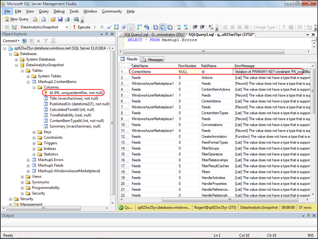Click the Connect button in Object Explorer

(10, 41)
